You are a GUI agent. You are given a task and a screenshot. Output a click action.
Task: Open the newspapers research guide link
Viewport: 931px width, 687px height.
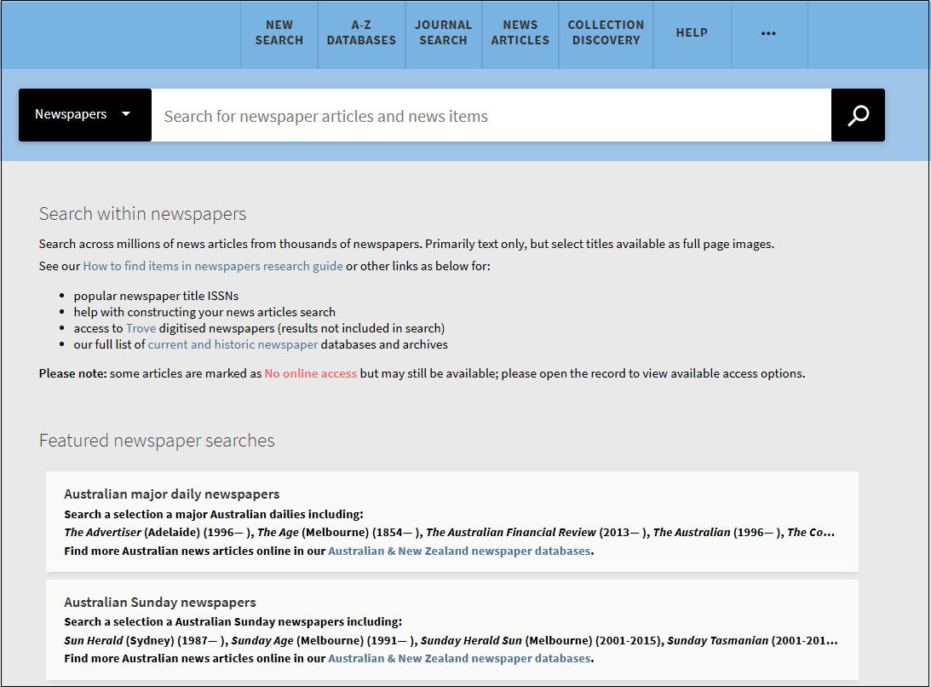tap(213, 266)
